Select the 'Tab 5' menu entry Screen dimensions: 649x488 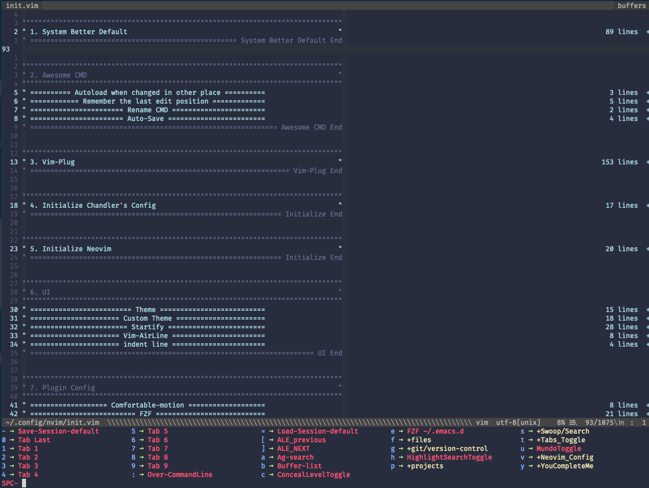(157, 431)
